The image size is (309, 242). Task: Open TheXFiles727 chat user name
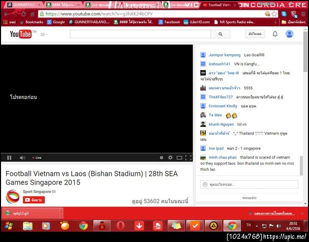tap(220, 97)
